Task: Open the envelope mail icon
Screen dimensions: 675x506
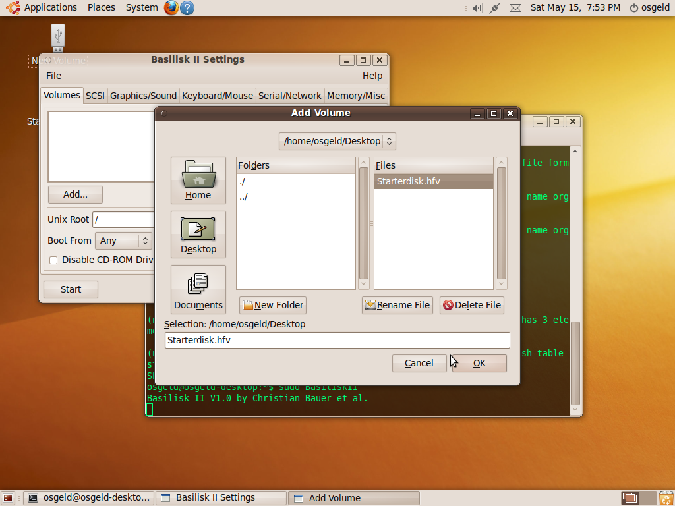Action: 515,7
